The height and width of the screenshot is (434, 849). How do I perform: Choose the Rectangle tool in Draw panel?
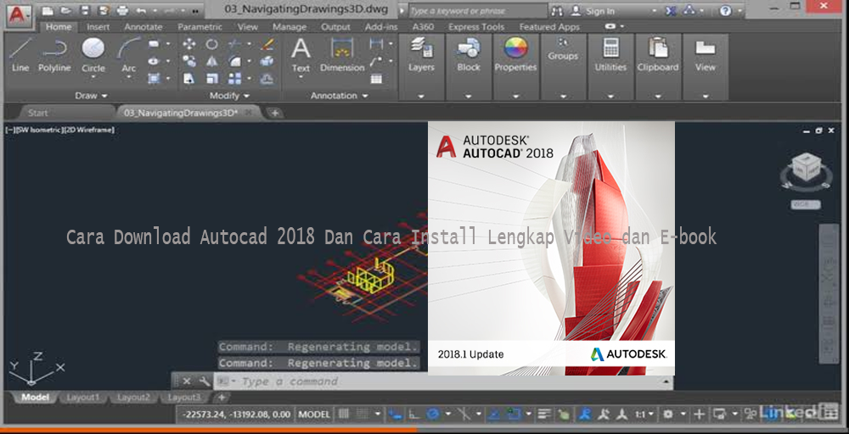(154, 44)
